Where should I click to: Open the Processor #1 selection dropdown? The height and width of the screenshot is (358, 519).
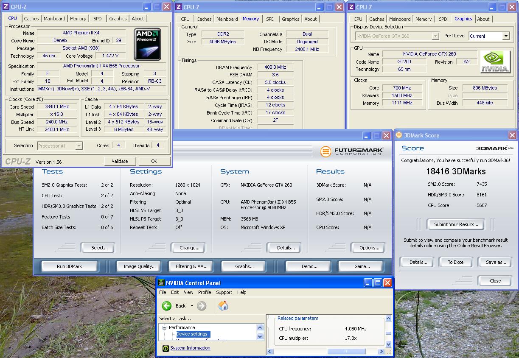(79, 145)
